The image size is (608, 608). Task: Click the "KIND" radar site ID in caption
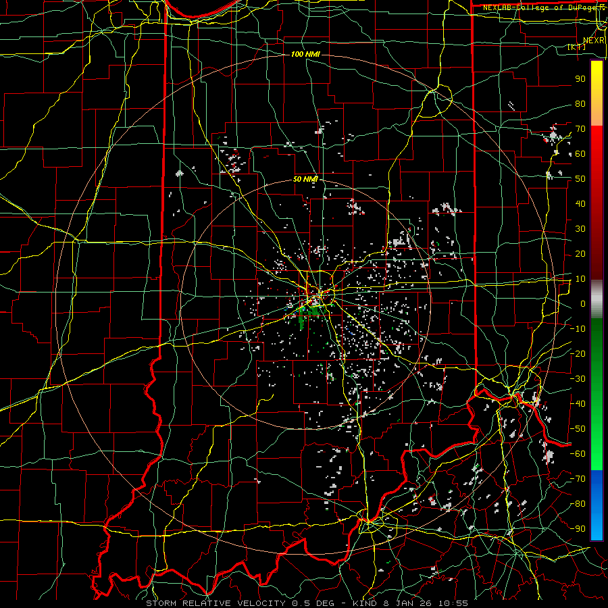[x=365, y=603]
